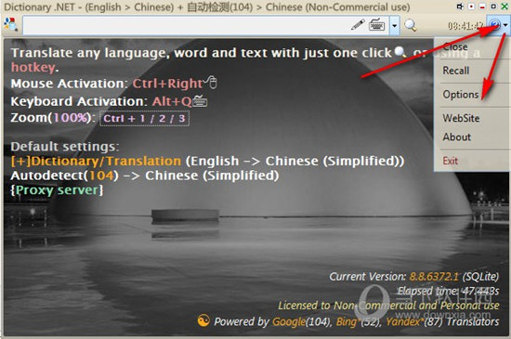Image resolution: width=511 pixels, height=339 pixels.
Task: Click the green Proxy server link
Action: click(x=57, y=189)
